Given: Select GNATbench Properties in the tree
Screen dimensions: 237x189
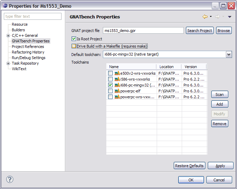Looking at the screenshot, I should click(x=31, y=41).
